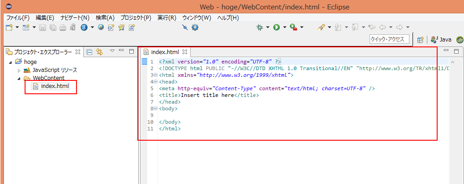Open the Project Explorer view menu triangle

[112, 51]
